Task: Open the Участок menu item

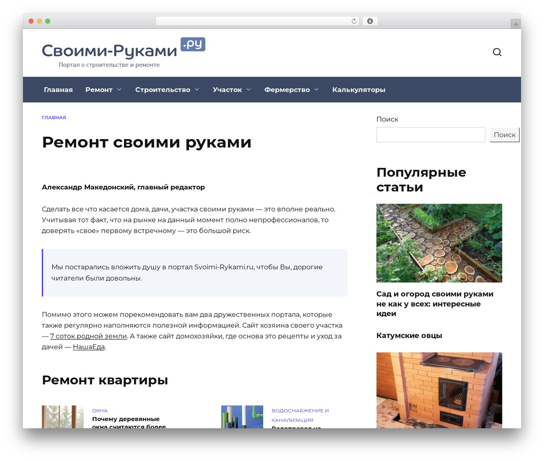Action: [x=227, y=90]
